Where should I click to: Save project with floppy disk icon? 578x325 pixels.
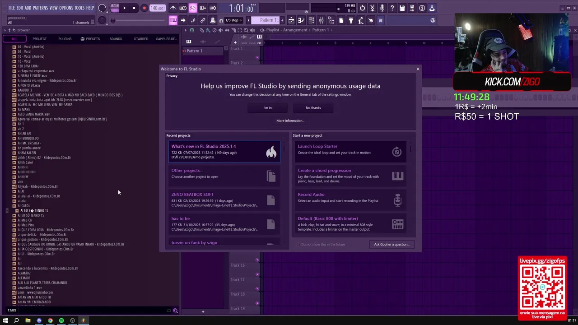point(401,8)
